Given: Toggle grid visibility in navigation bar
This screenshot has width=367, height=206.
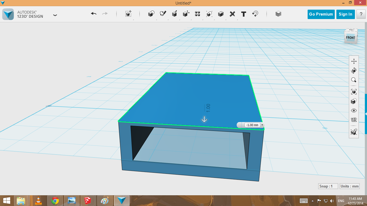Looking at the screenshot, I should click(354, 120).
